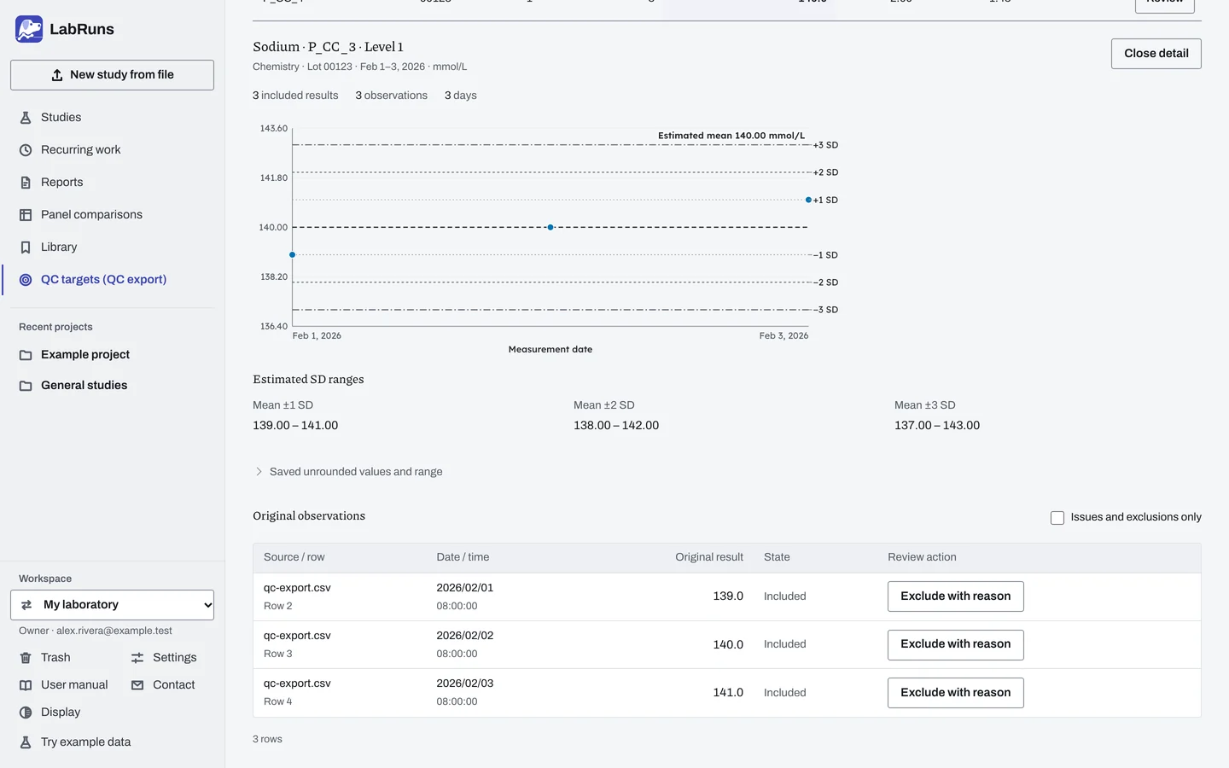
Task: Exclude the 139.0 result with reason
Action: [955, 596]
